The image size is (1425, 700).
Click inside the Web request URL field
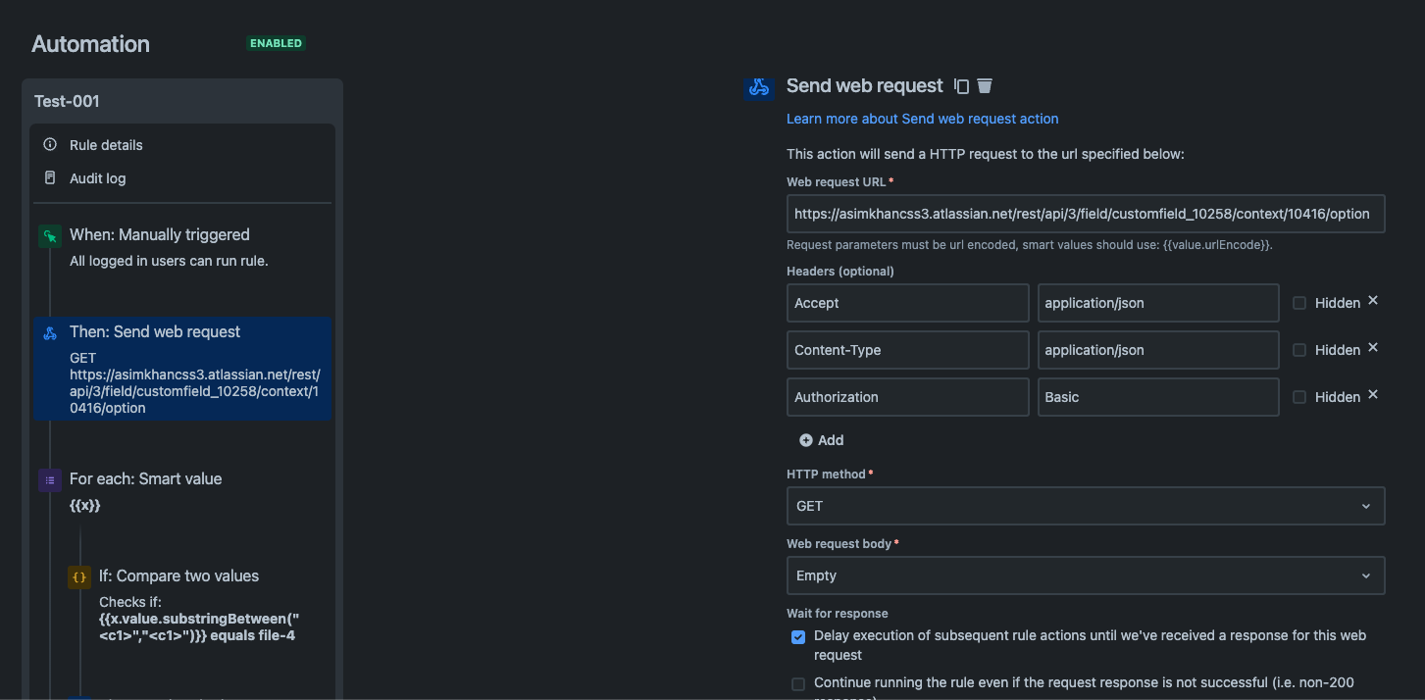click(1085, 213)
